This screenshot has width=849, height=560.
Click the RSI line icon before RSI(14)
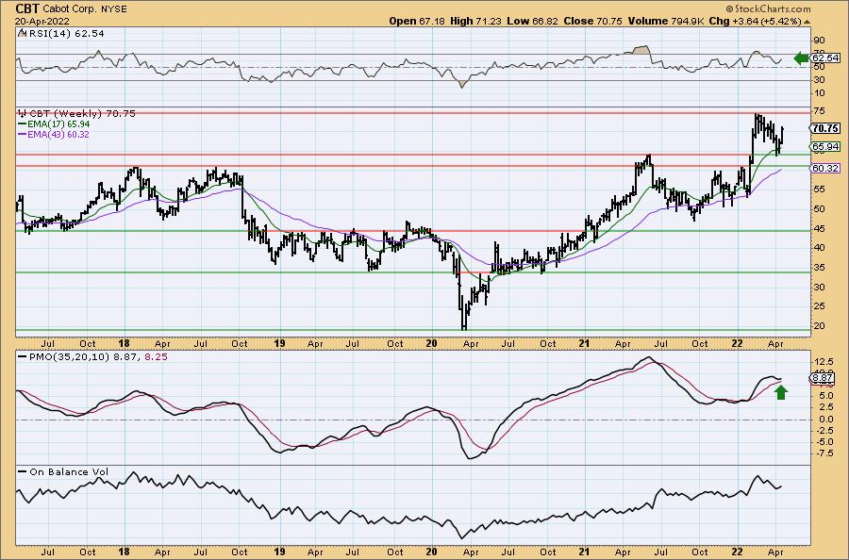pyautogui.click(x=23, y=34)
